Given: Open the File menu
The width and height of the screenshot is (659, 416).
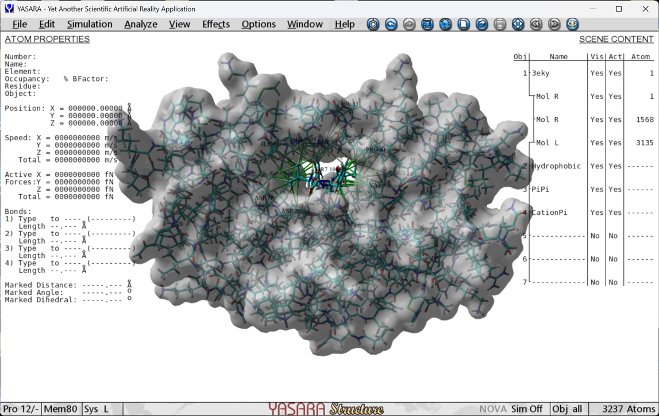Looking at the screenshot, I should (20, 24).
